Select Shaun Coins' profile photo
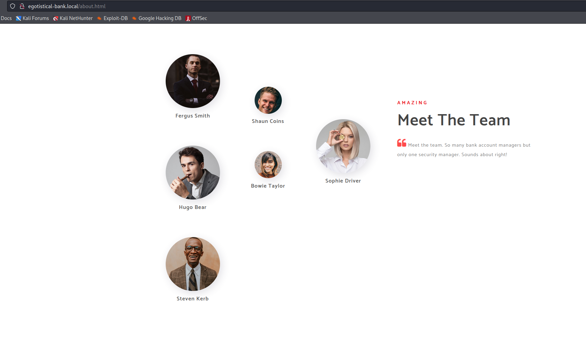 pos(268,100)
